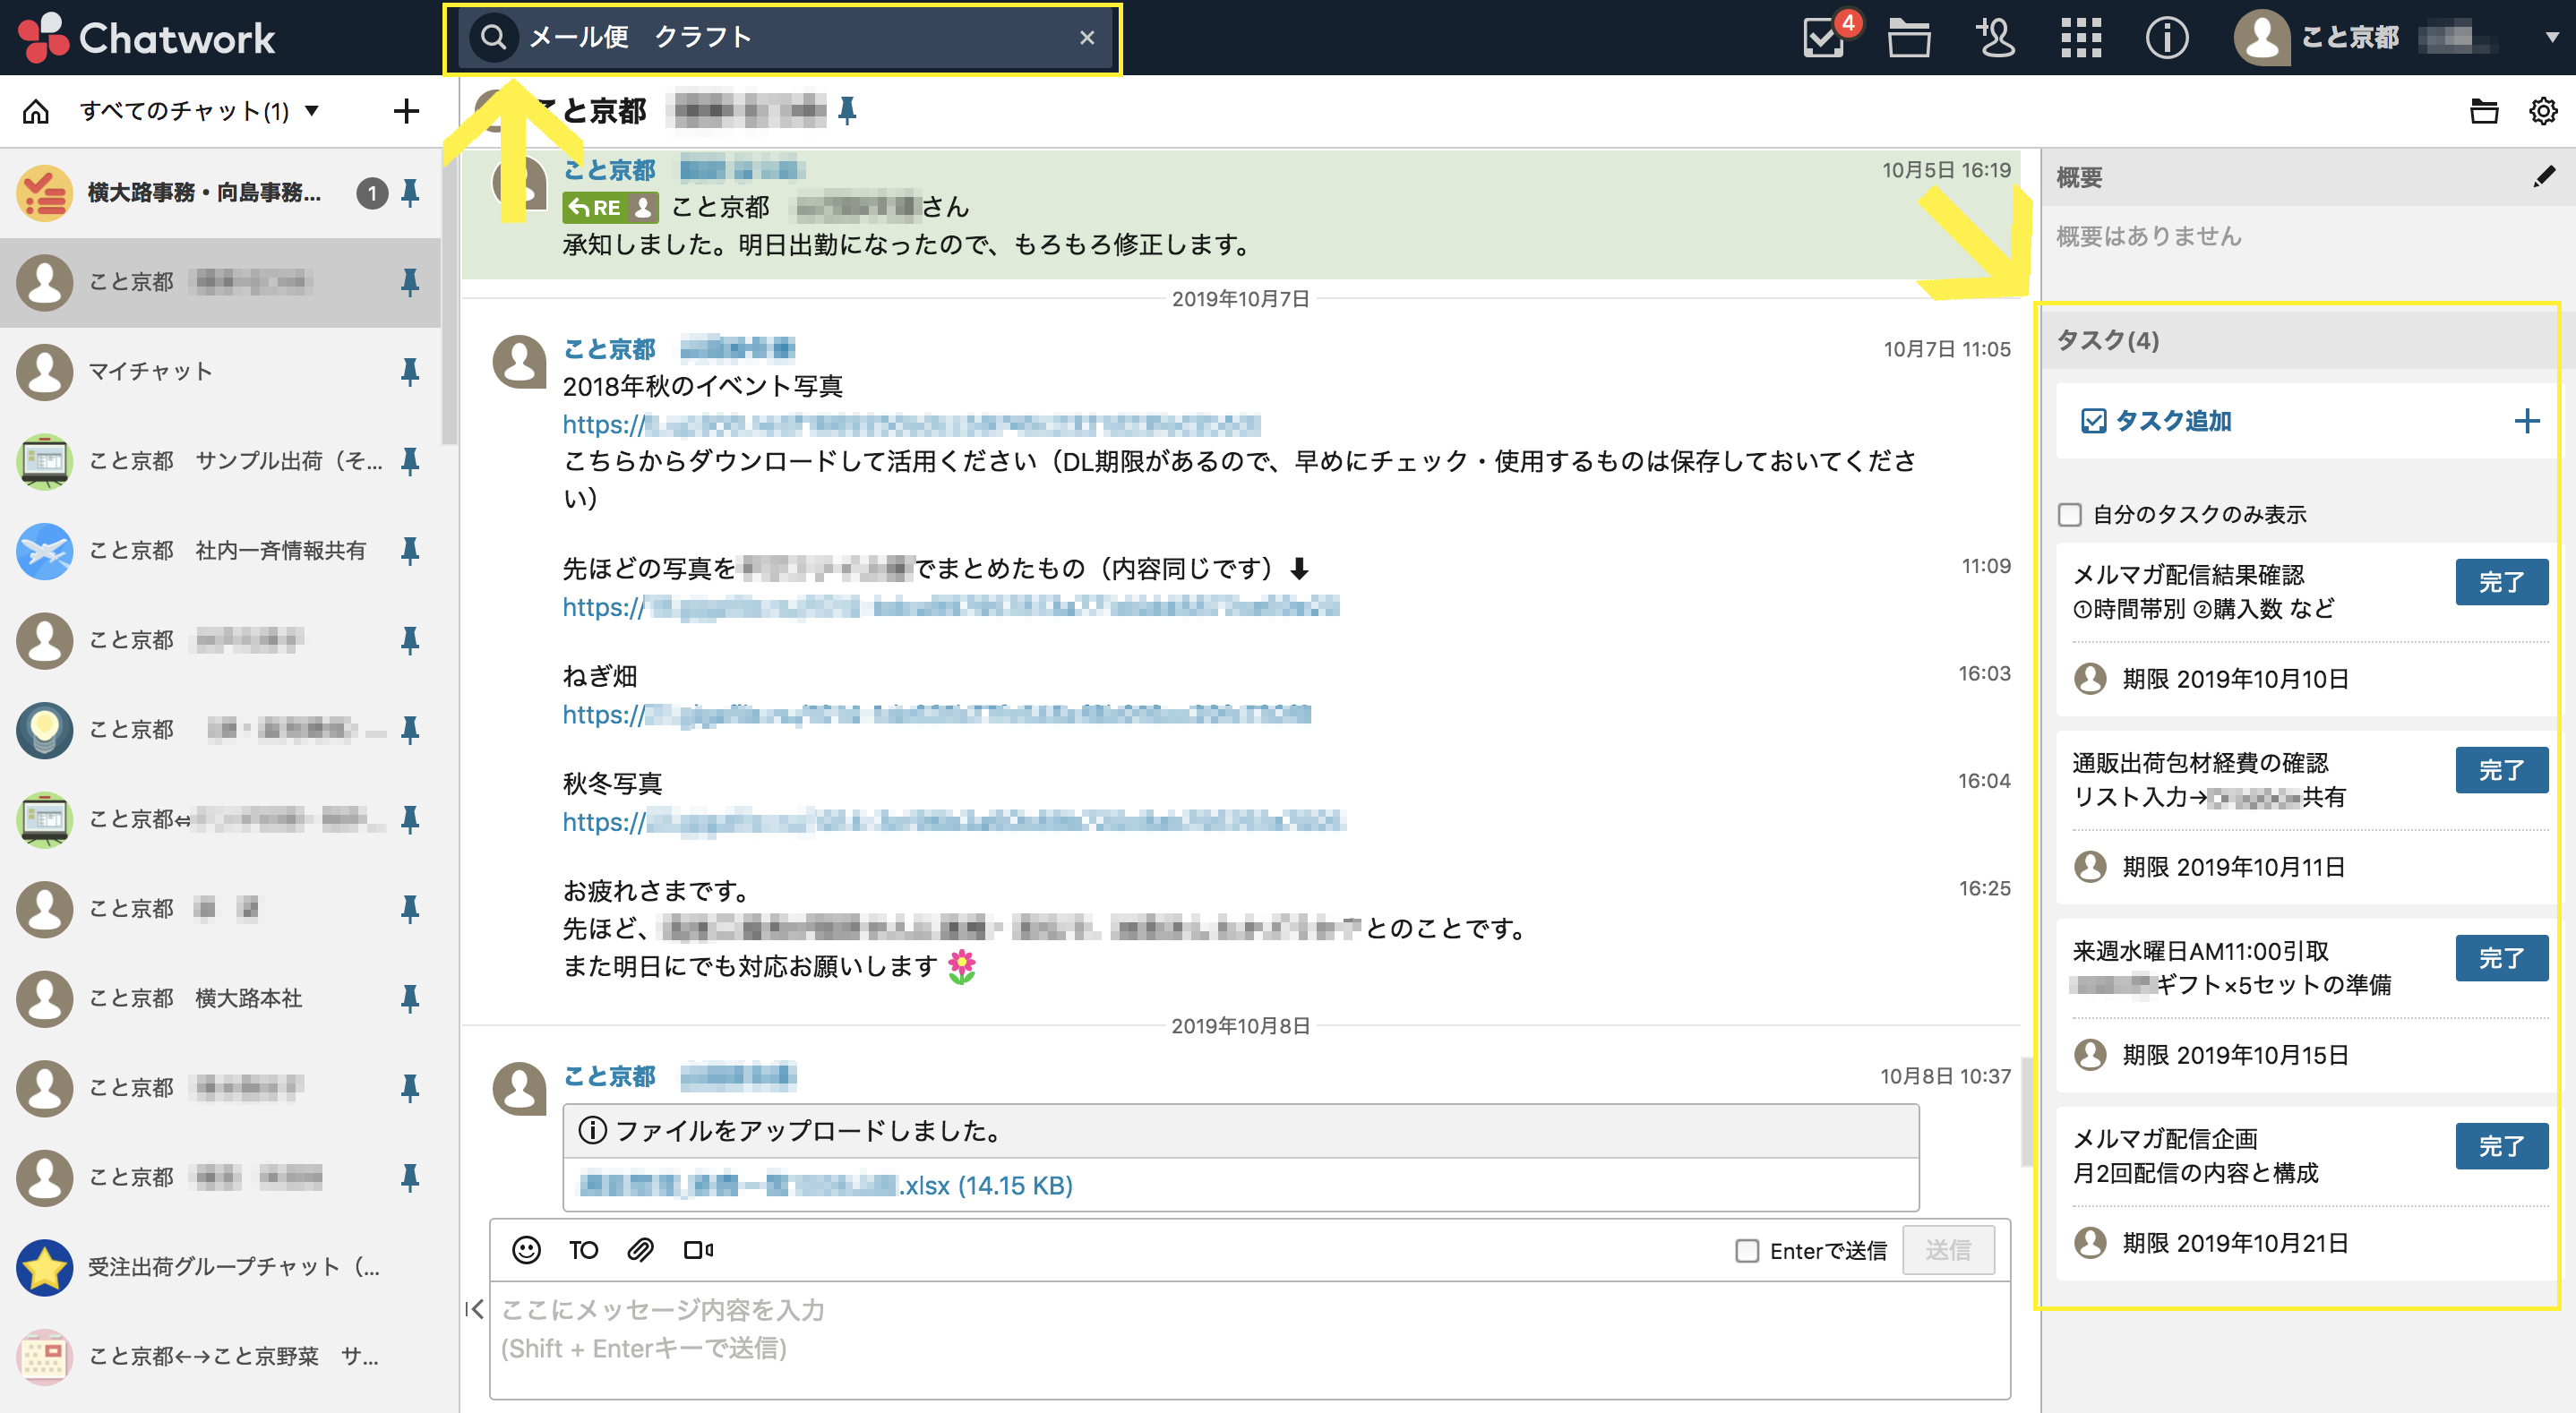Check 自分のタスクのみ表示 checkbox
Viewport: 2576px width, 1413px height.
coord(2070,515)
